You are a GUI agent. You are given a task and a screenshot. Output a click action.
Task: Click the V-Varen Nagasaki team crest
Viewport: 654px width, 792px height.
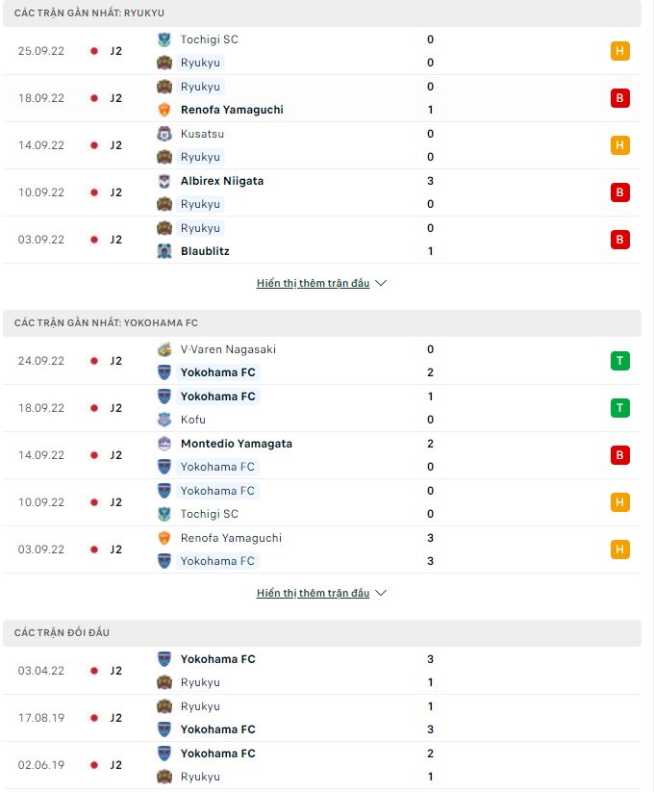point(163,349)
